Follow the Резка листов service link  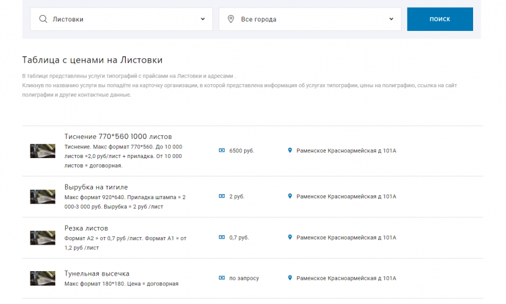(x=86, y=228)
